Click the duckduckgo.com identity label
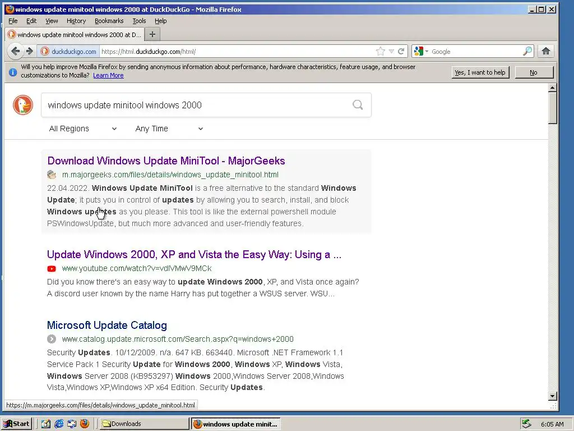574x431 pixels. [x=74, y=51]
